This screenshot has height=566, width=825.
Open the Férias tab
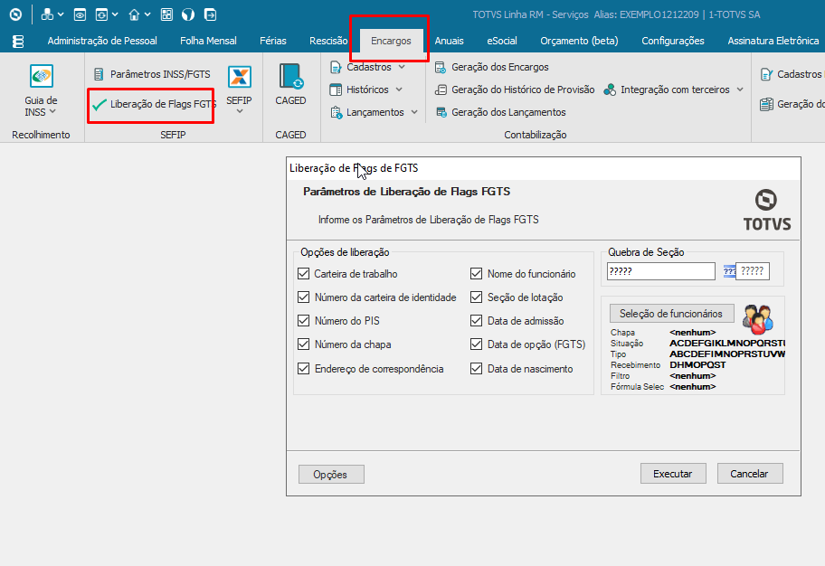pos(273,41)
